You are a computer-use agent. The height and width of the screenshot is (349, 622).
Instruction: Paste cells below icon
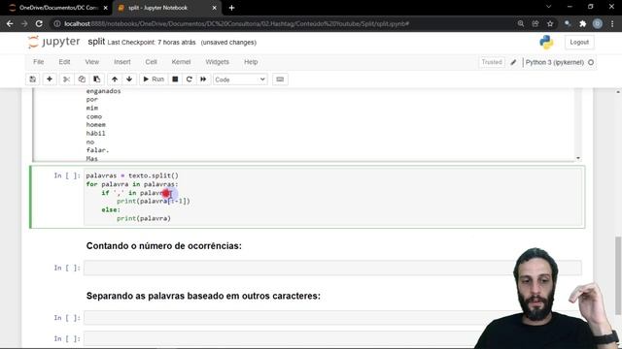(x=97, y=79)
